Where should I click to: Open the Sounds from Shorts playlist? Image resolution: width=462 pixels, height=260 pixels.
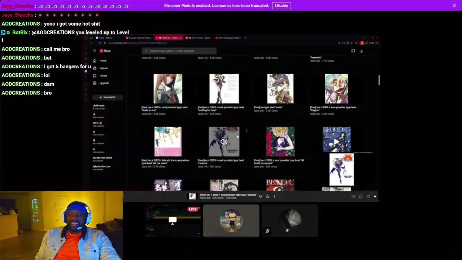click(x=102, y=159)
